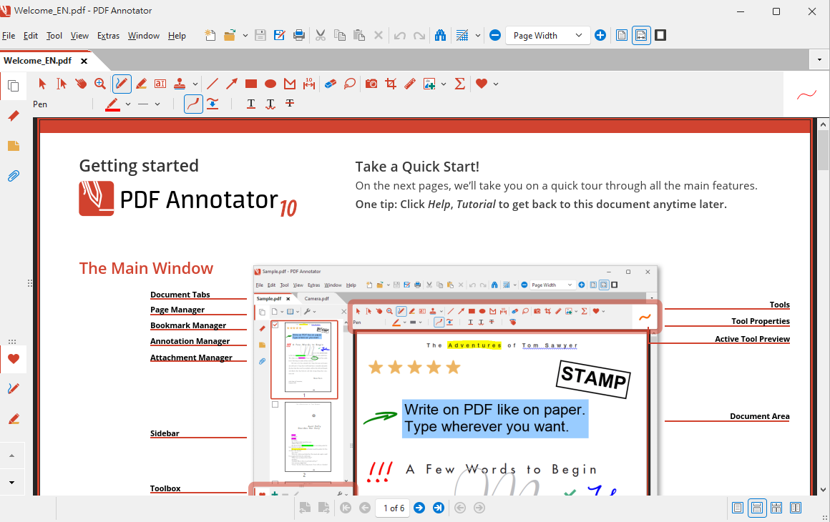Zoom in with the plus button
Viewport: 830px width, 522px height.
600,36
